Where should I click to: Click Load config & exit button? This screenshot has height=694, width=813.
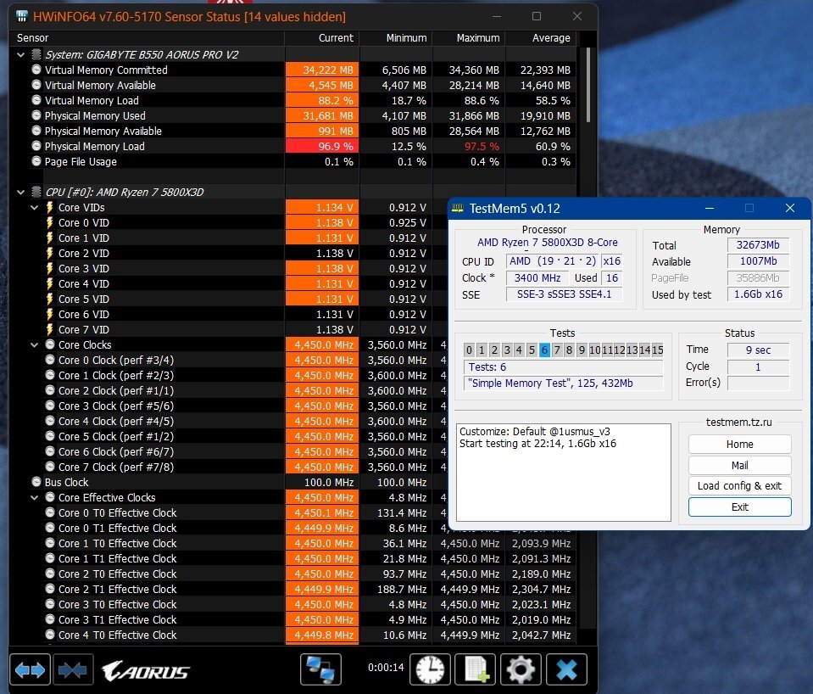[740, 486]
